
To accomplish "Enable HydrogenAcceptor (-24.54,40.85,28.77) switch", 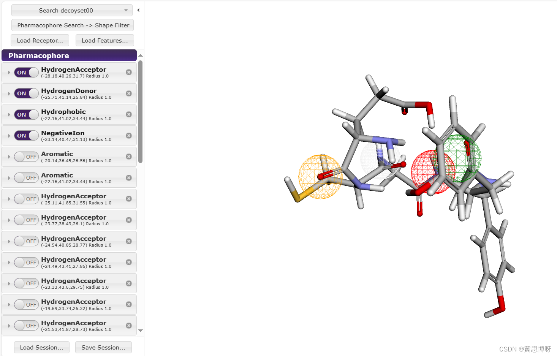I will coord(26,241).
